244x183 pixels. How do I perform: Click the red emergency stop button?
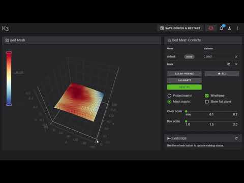[x=211, y=28]
